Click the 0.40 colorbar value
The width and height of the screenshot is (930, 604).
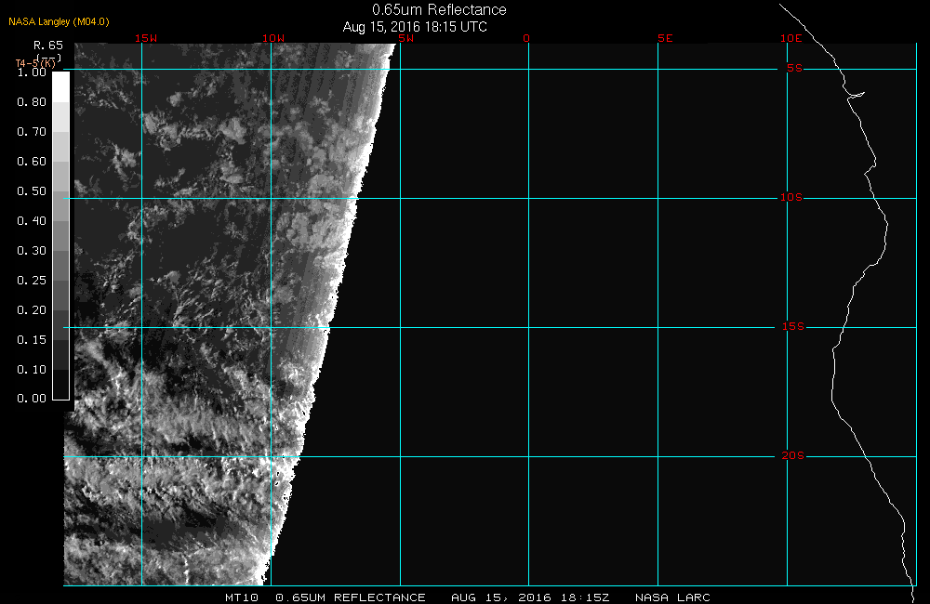point(32,220)
